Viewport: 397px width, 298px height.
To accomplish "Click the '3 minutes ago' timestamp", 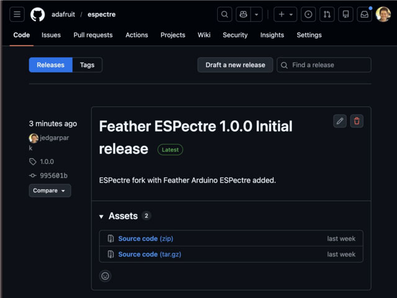I will 53,124.
